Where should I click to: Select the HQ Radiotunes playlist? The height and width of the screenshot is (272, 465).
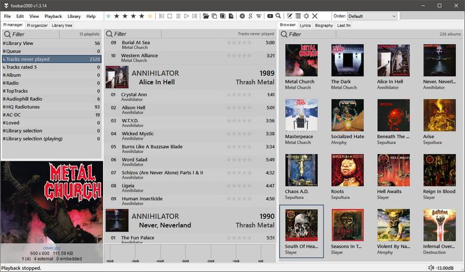point(52,107)
